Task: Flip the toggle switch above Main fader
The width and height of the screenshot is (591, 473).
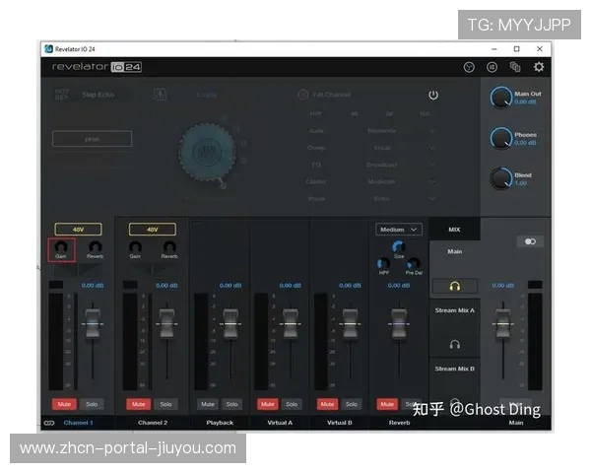Action: pyautogui.click(x=529, y=240)
